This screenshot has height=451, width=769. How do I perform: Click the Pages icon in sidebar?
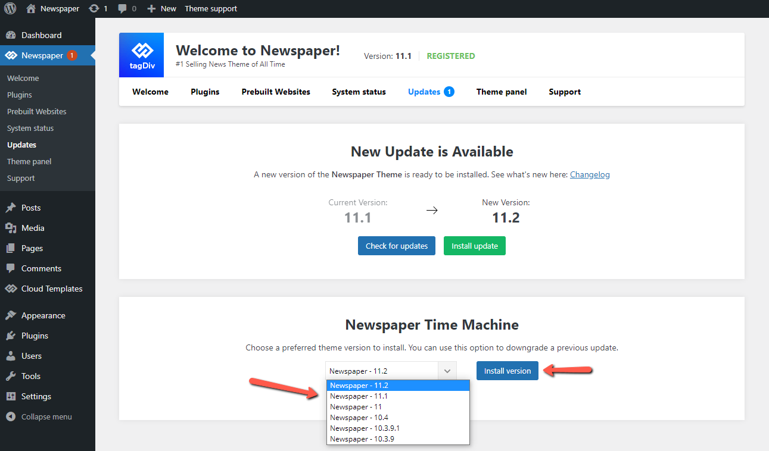[x=11, y=248]
